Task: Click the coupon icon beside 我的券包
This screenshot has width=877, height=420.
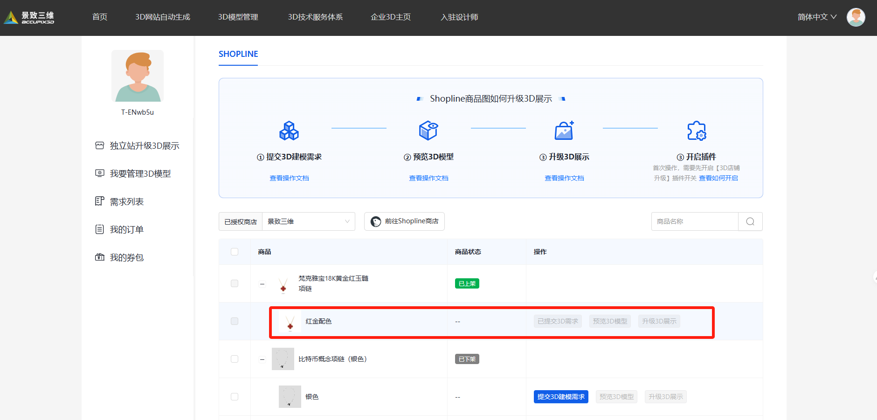Action: [x=100, y=257]
